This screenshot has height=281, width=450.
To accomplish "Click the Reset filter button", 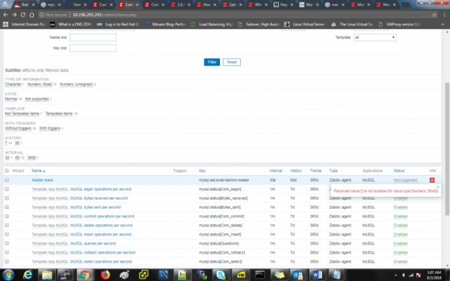I will coord(231,62).
